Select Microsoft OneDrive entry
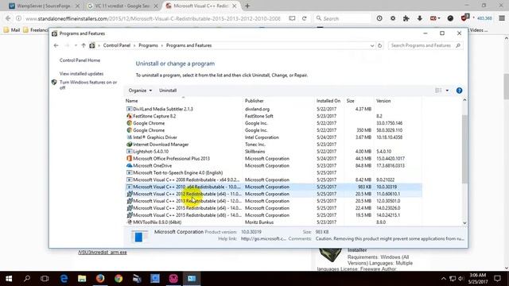The height and width of the screenshot is (286, 509). pyautogui.click(x=274, y=166)
